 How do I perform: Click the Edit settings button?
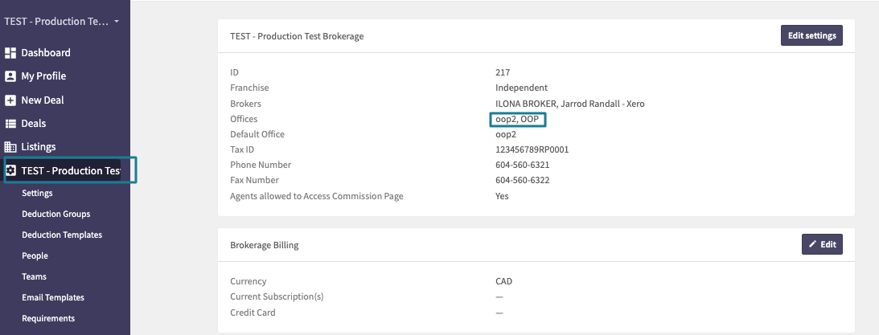click(811, 35)
